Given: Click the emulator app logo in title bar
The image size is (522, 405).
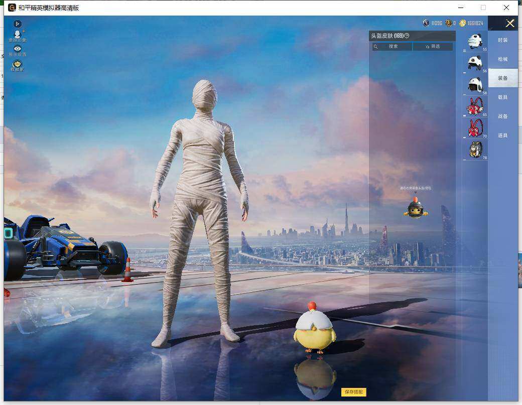Looking at the screenshot, I should tap(12, 8).
